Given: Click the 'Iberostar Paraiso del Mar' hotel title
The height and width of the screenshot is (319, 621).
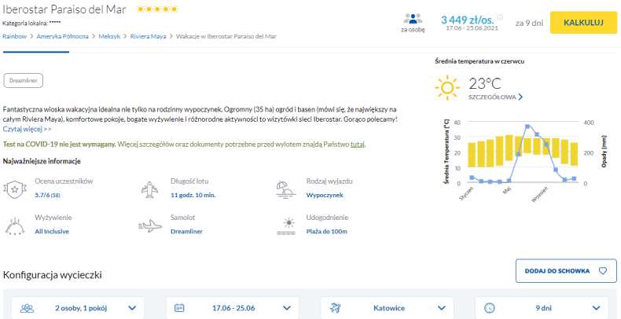Looking at the screenshot, I should 64,9.
